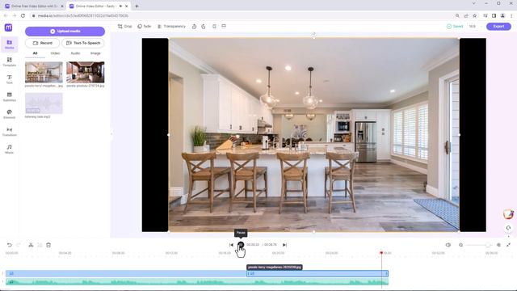Click the Record button
Image resolution: width=517 pixels, height=291 pixels.
pos(43,43)
